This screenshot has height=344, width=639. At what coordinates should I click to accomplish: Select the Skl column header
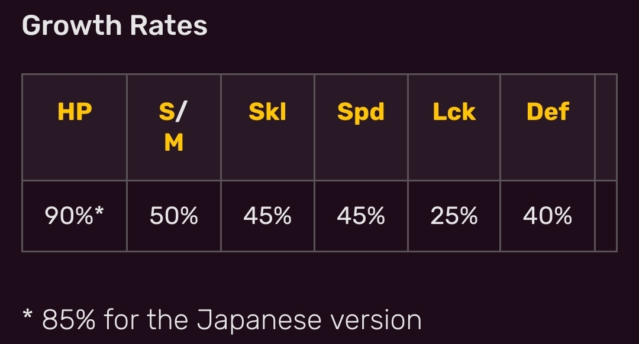coord(267,112)
